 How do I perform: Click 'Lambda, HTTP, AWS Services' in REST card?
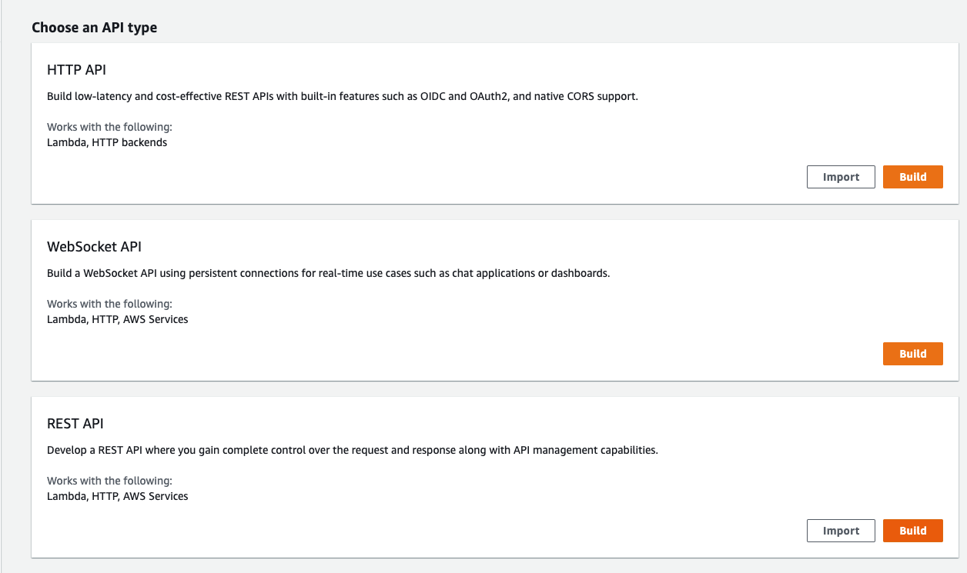pos(118,496)
